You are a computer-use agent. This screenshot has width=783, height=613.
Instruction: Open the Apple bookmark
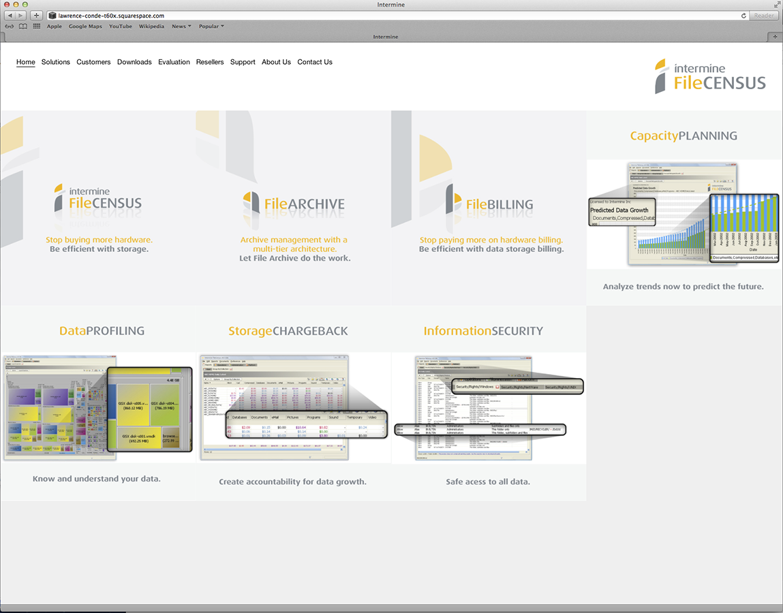(x=55, y=27)
